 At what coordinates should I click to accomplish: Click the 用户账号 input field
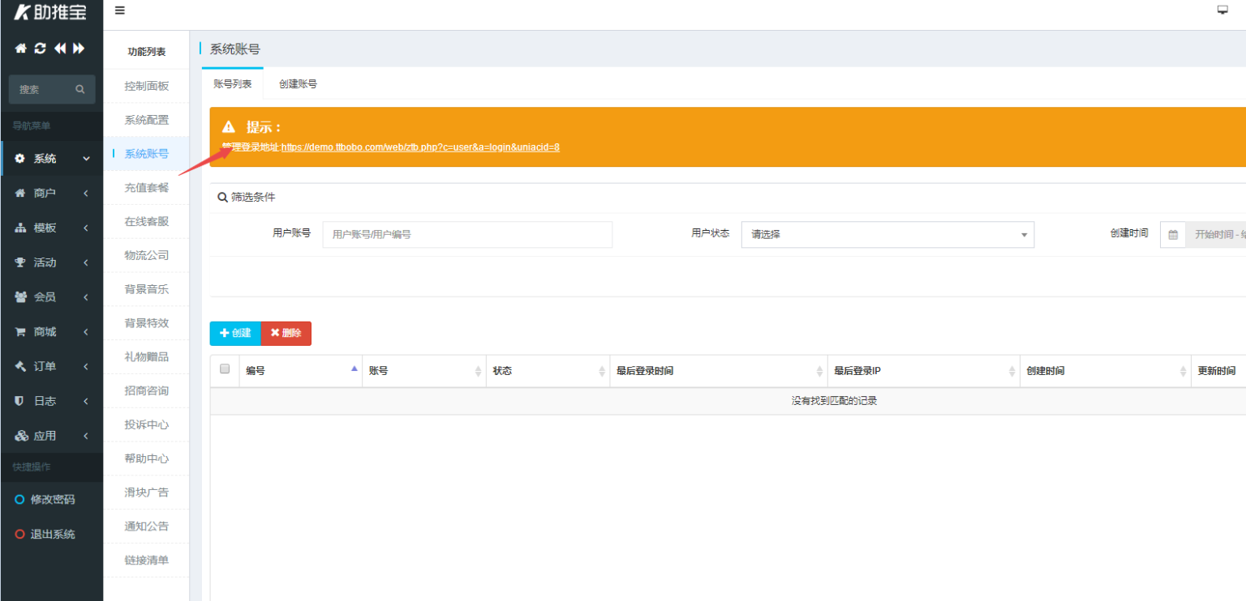click(468, 234)
